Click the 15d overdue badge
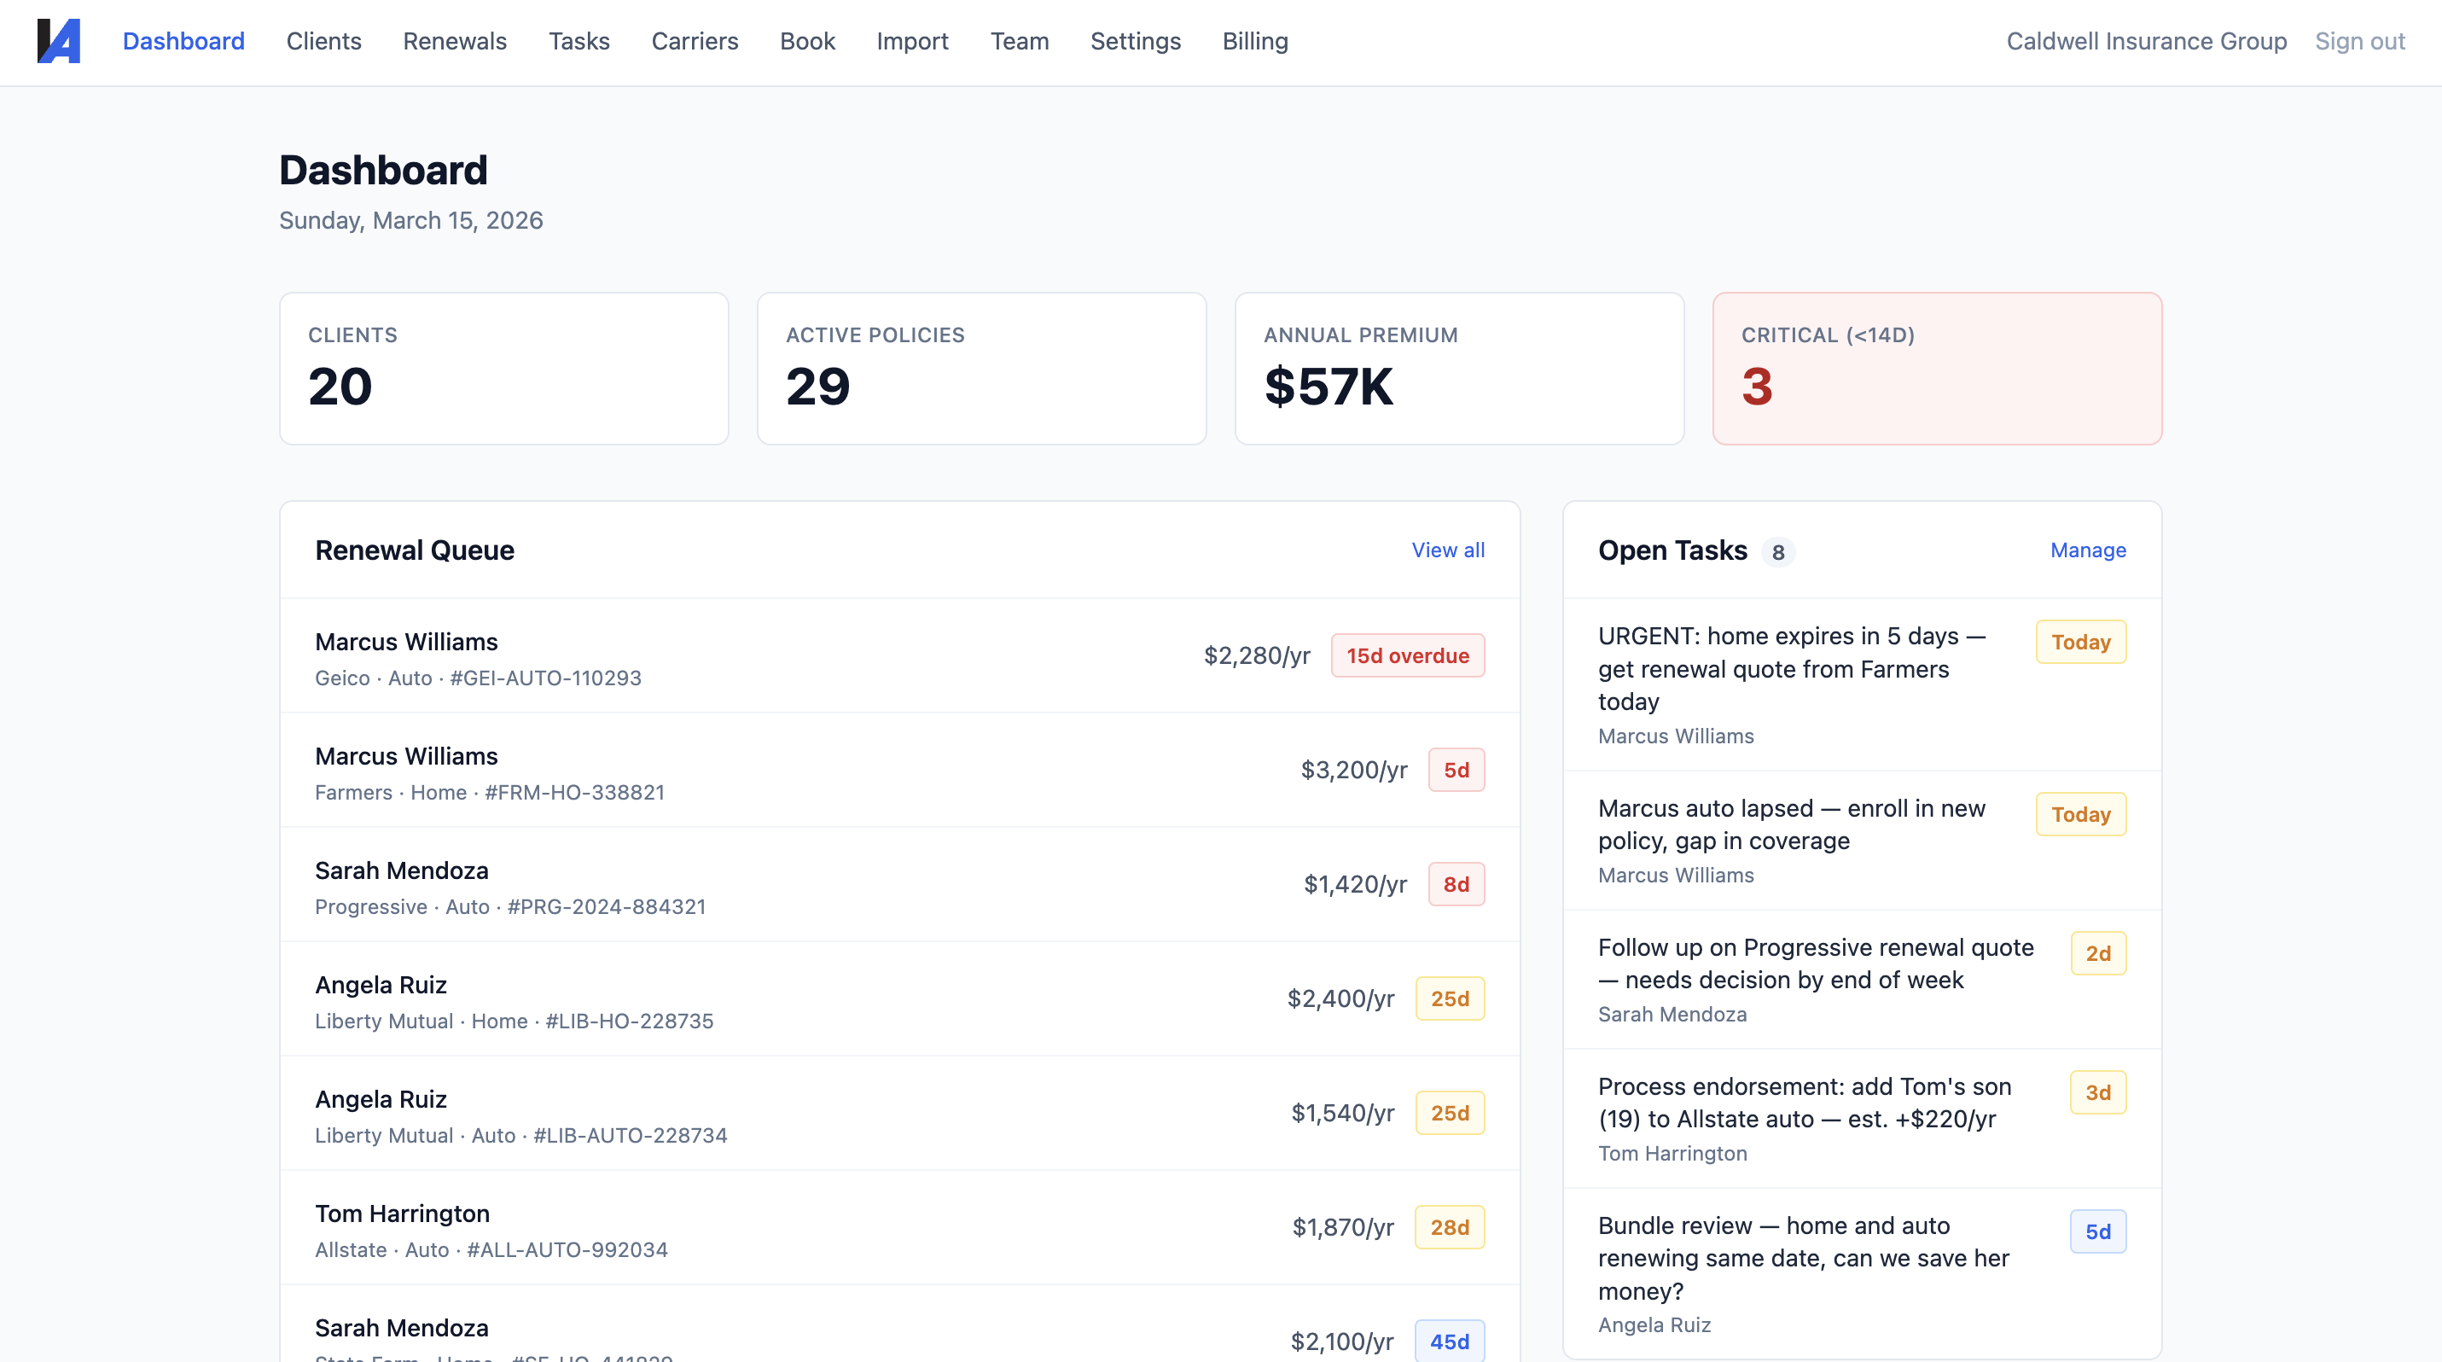This screenshot has height=1362, width=2442. coord(1407,656)
